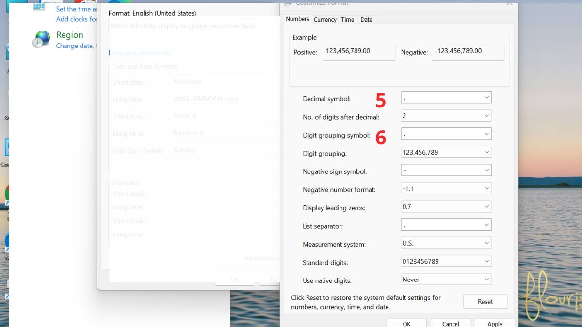Viewport: 582px width, 327px height.
Task: Expand the Digit grouping options list
Action: [486, 152]
